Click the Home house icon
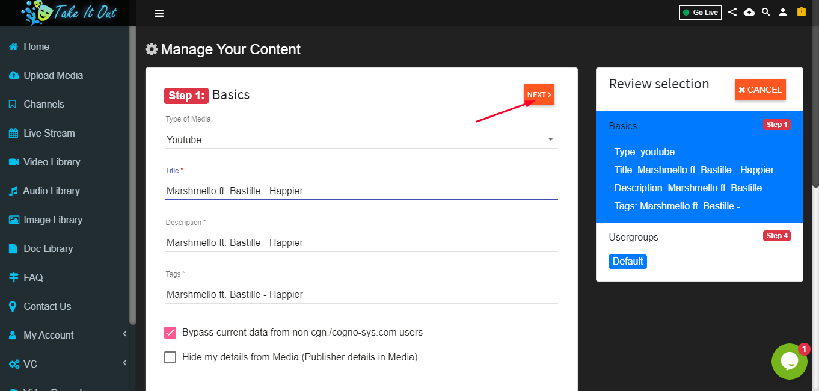 pyautogui.click(x=13, y=46)
